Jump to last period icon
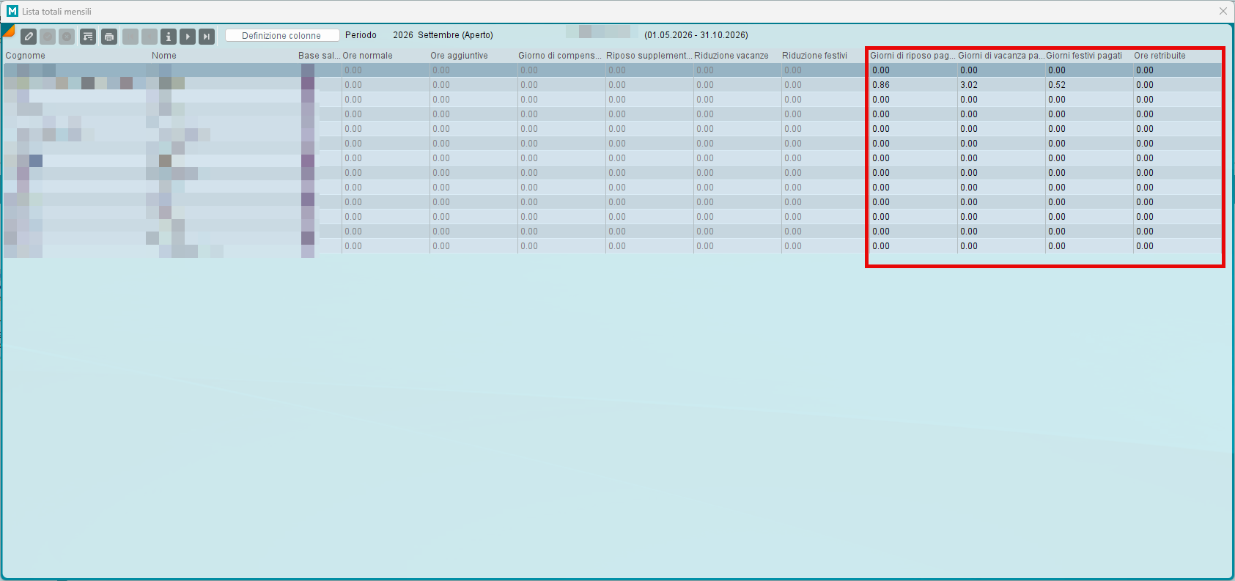This screenshot has height=581, width=1235. point(207,36)
